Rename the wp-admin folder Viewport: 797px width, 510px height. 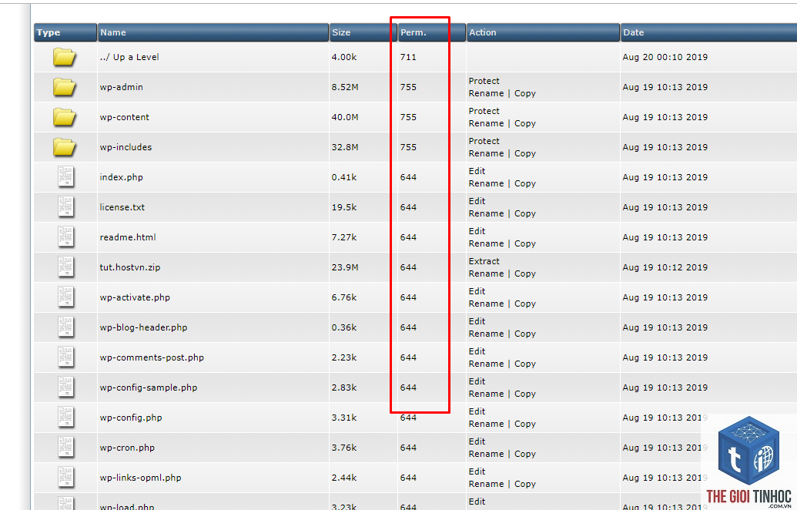[486, 93]
